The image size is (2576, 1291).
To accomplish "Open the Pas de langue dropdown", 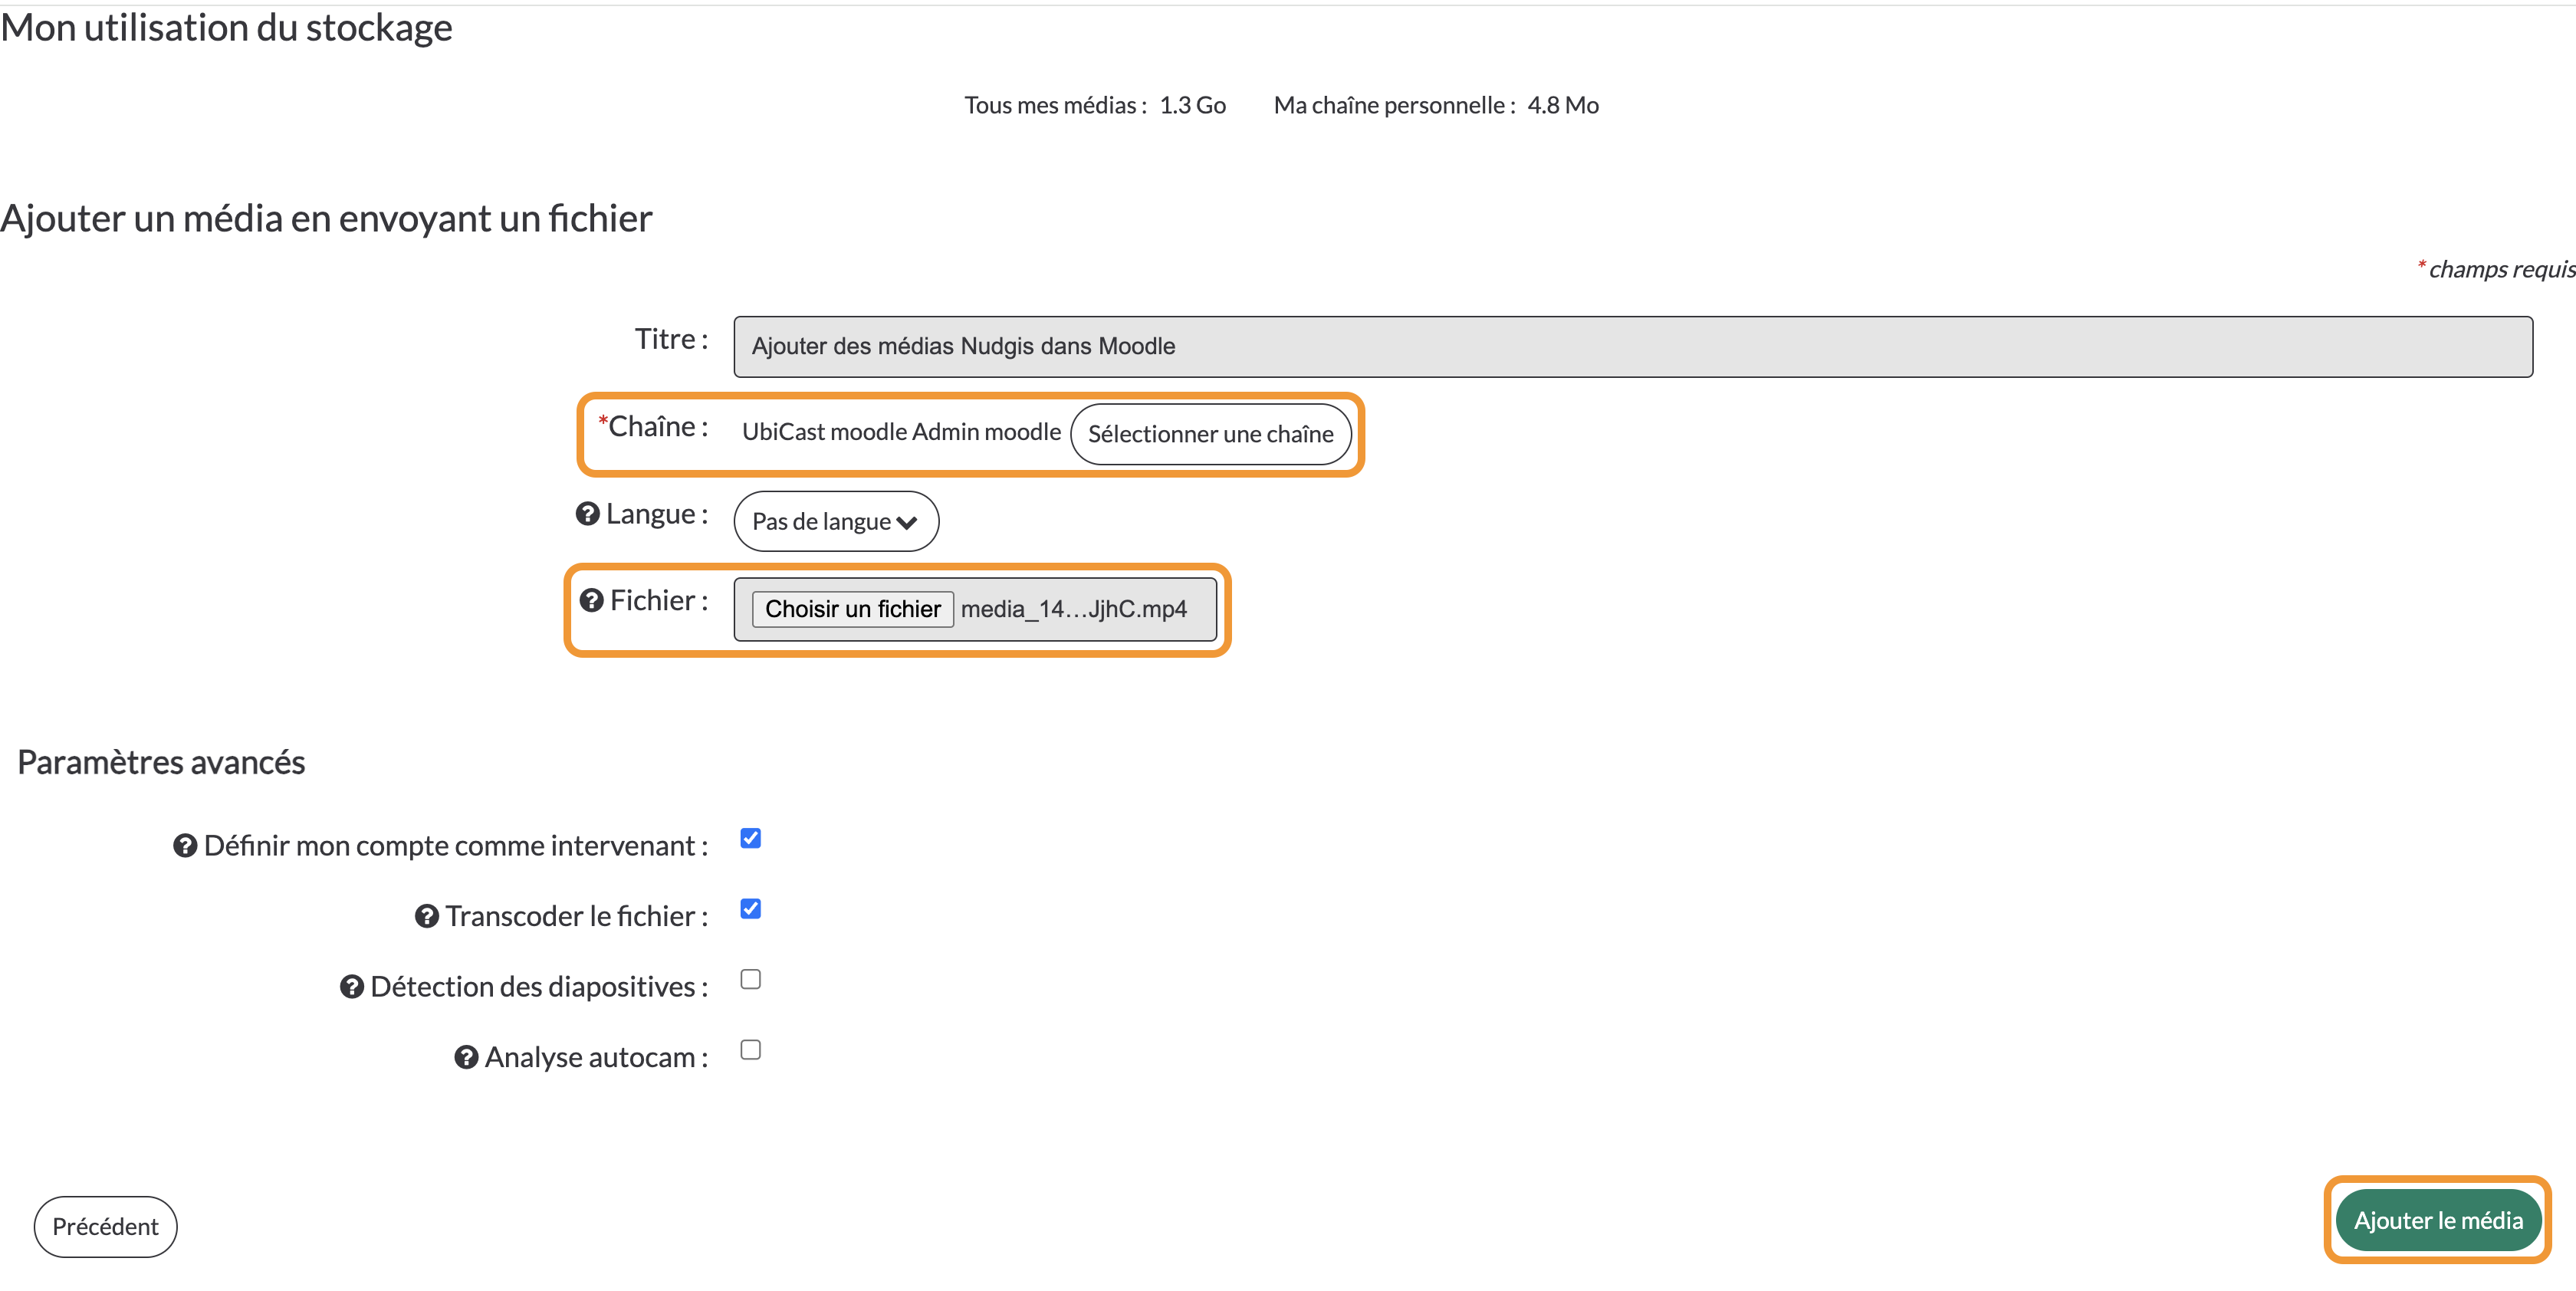I will 836,521.
